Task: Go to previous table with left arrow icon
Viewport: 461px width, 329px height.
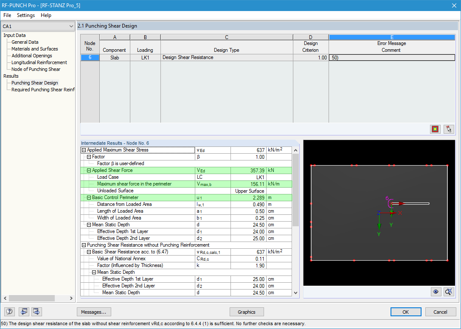Action: [24, 312]
